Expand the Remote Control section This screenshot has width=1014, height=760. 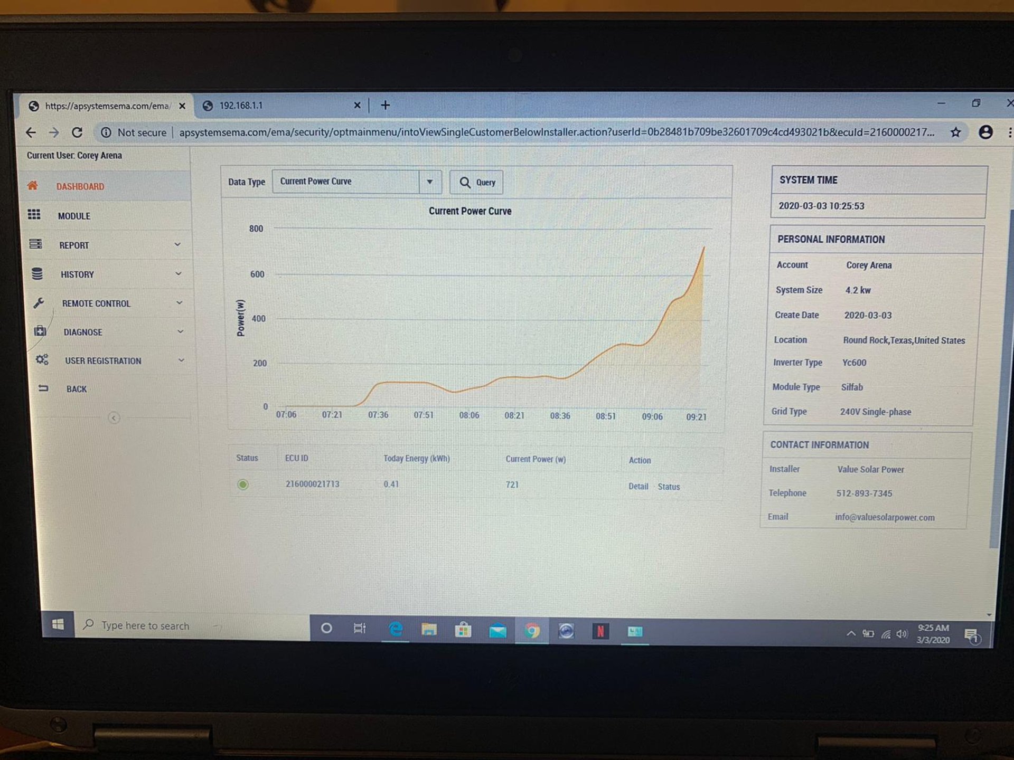96,303
